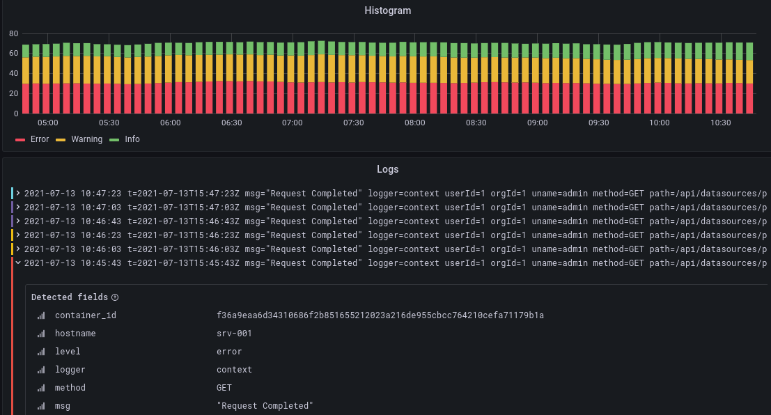This screenshot has height=415, width=771.
Task: Toggle the Error series in the legend
Action: click(32, 139)
